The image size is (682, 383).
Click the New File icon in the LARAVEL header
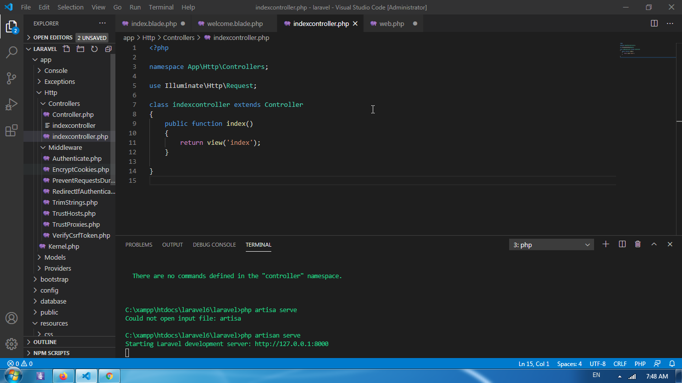(x=66, y=49)
